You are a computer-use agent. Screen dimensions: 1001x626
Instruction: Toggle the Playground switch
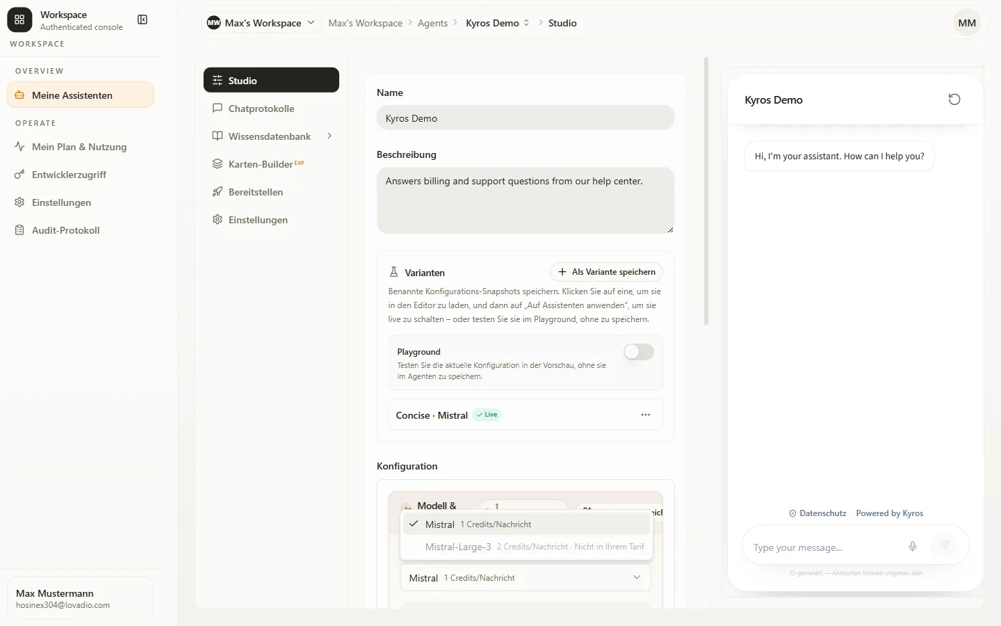pyautogui.click(x=638, y=352)
